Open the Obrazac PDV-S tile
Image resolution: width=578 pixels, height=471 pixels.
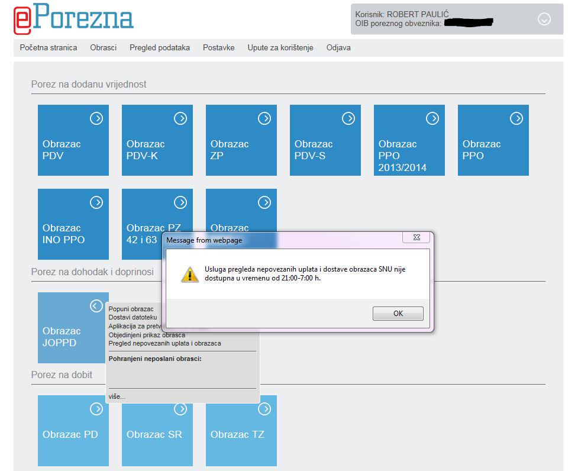[x=325, y=140]
